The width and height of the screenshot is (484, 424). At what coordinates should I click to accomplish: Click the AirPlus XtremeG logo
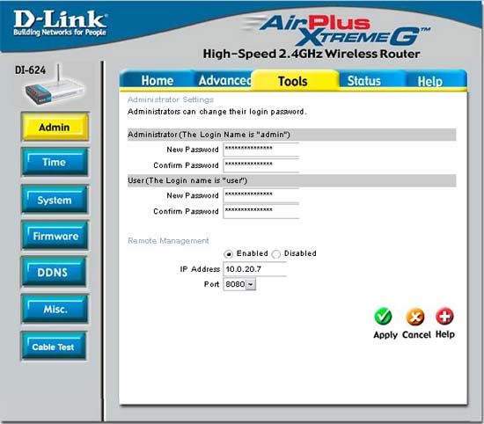tap(338, 30)
